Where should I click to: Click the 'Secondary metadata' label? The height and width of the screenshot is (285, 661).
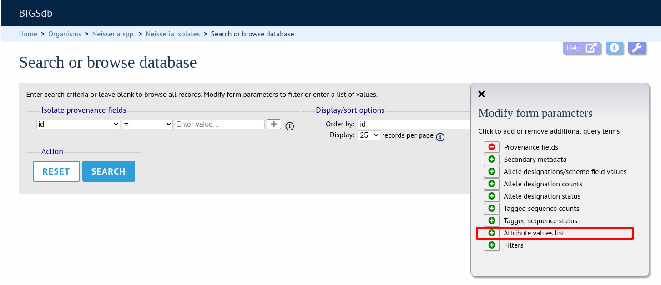click(x=535, y=159)
